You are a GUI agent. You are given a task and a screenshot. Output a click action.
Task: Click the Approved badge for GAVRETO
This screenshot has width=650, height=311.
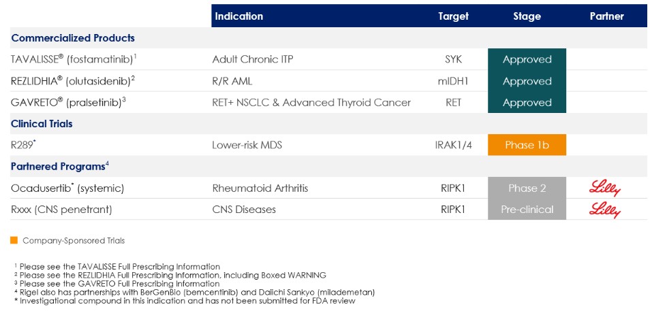527,103
